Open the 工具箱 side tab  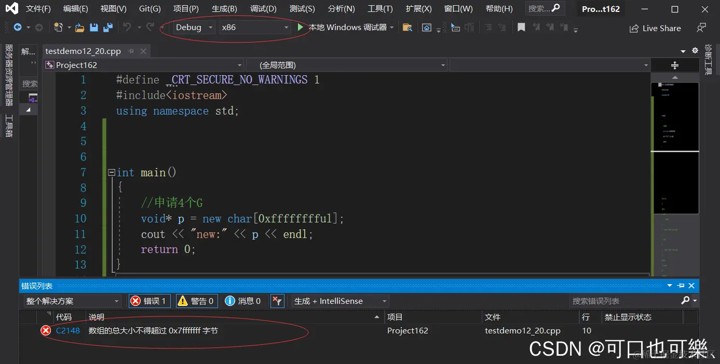click(9, 126)
